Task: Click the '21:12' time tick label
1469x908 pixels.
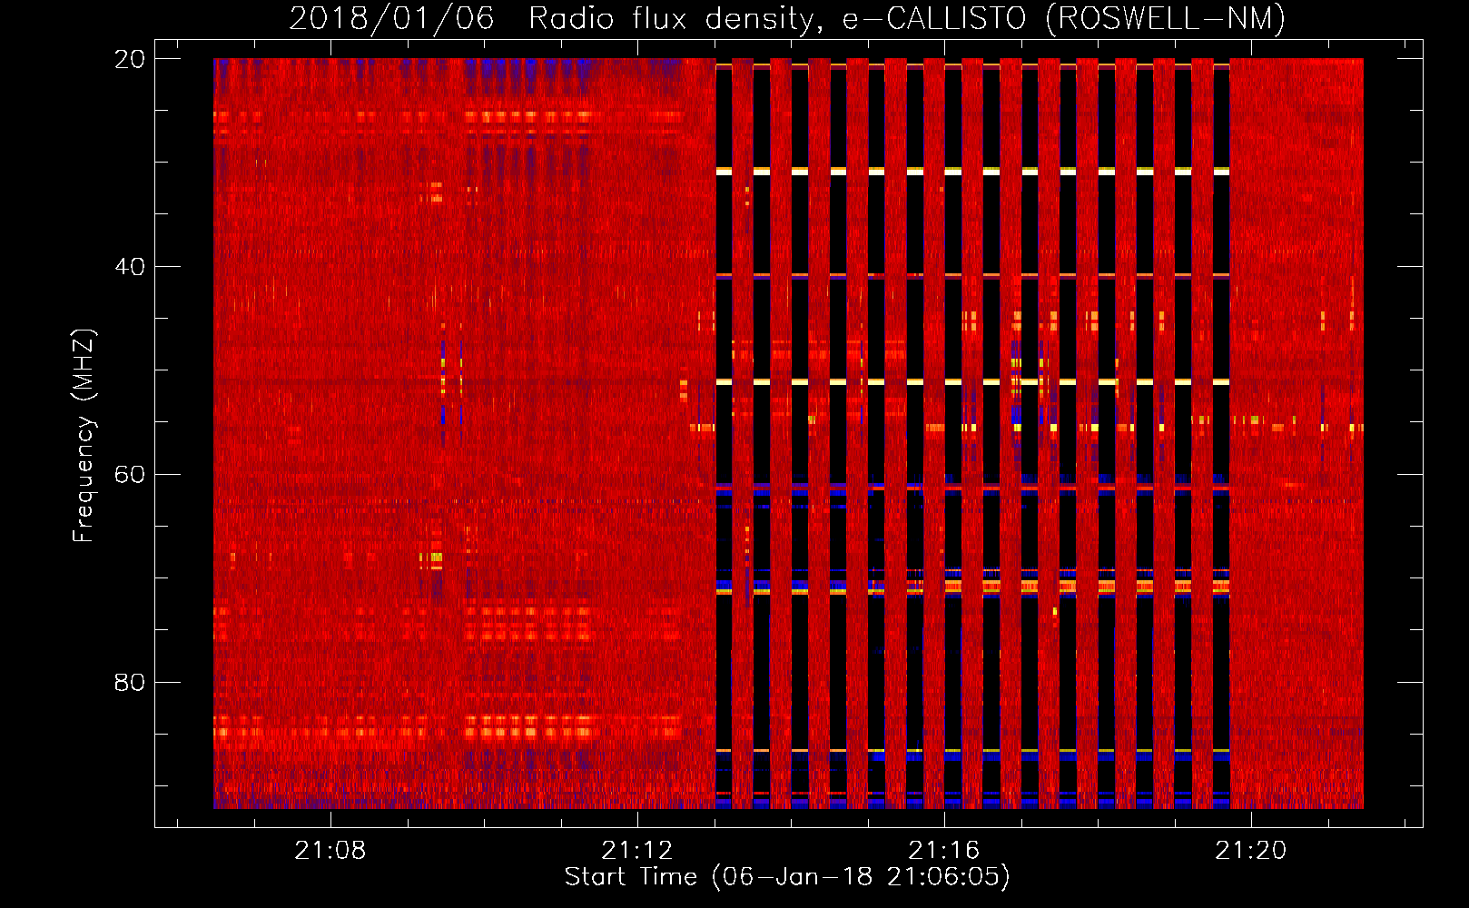Action: pyautogui.click(x=637, y=851)
